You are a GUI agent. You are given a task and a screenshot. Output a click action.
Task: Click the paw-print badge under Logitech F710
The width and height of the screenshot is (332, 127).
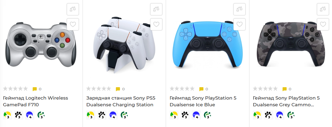[x=19, y=115]
